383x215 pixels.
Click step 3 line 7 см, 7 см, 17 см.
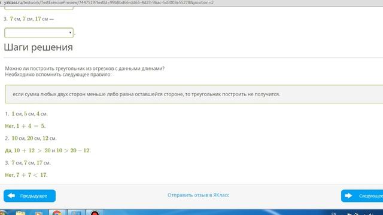(x=28, y=162)
